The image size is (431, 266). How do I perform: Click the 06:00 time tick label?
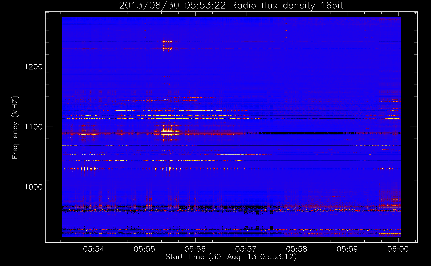coord(398,249)
